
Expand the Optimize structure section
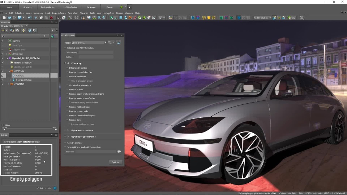(x=68, y=130)
